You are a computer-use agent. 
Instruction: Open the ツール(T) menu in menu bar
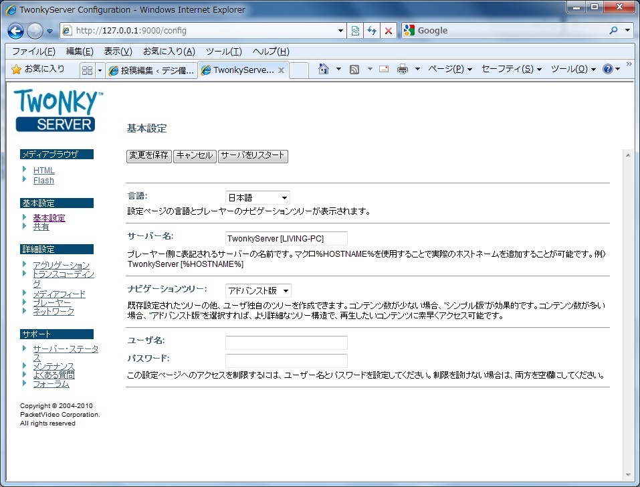[223, 52]
